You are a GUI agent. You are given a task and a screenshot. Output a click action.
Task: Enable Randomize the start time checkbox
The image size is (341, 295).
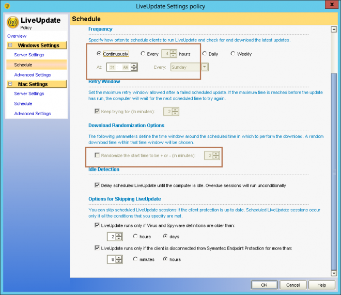(x=97, y=155)
